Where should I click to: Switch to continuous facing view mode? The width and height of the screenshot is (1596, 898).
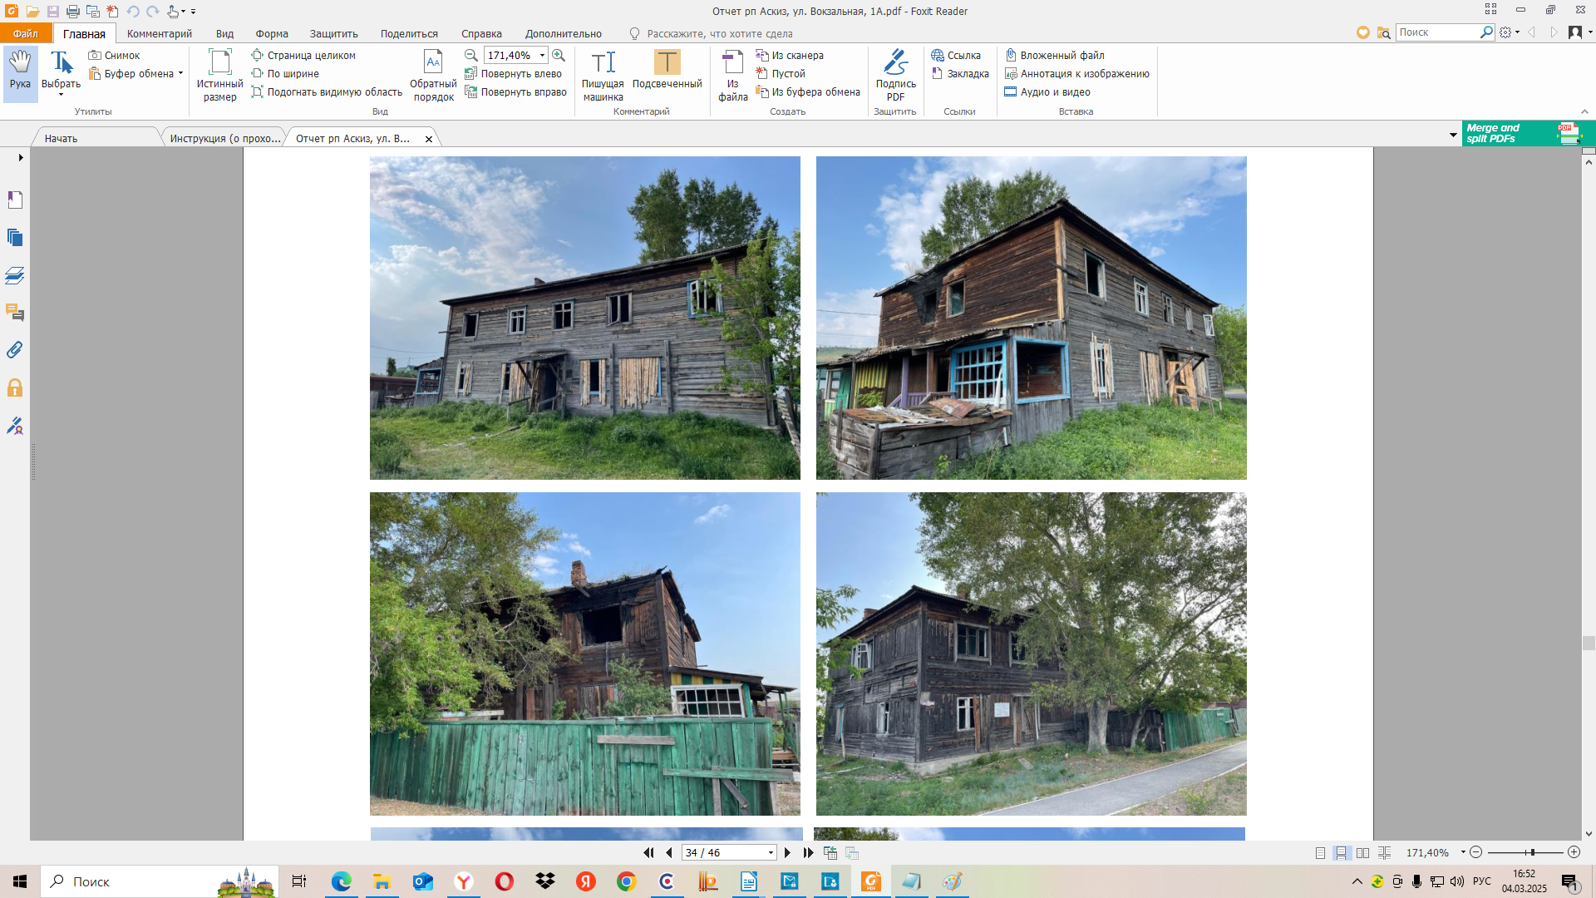pyautogui.click(x=1384, y=853)
